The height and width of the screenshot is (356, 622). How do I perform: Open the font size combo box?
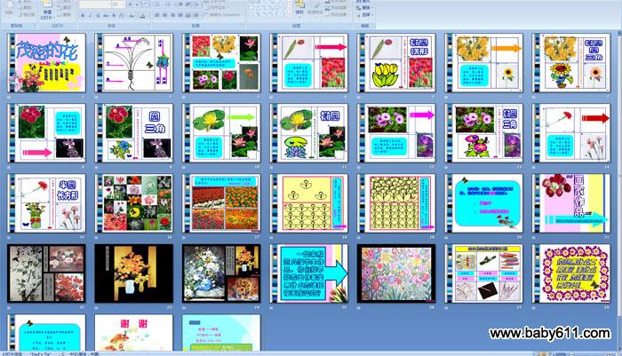117,4
